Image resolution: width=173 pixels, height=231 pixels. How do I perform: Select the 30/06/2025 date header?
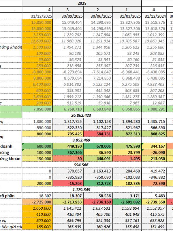pyautogui.click(x=98, y=16)
